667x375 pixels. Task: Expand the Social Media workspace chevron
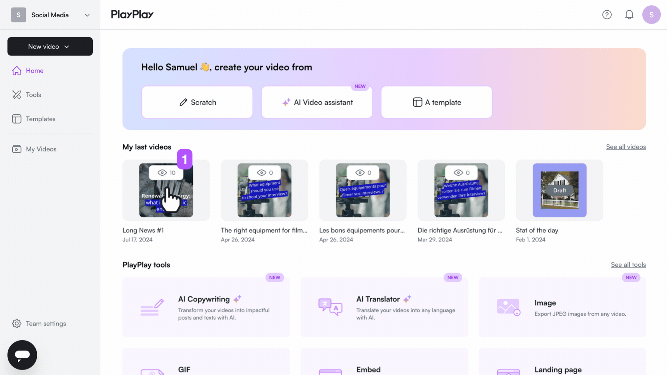tap(87, 15)
